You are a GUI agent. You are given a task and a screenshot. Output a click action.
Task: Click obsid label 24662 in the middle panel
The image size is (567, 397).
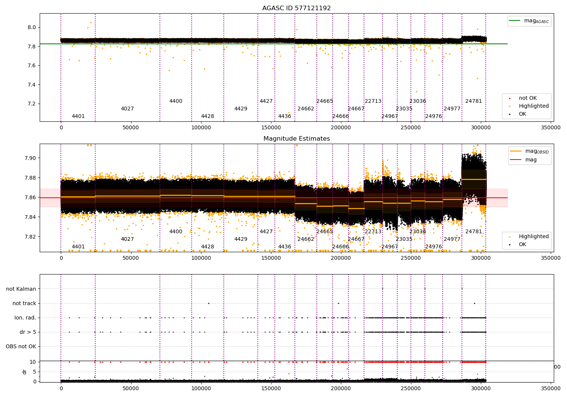[x=306, y=239]
